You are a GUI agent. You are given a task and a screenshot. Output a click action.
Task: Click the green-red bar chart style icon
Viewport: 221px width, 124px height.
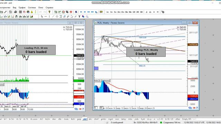[x=31, y=17]
